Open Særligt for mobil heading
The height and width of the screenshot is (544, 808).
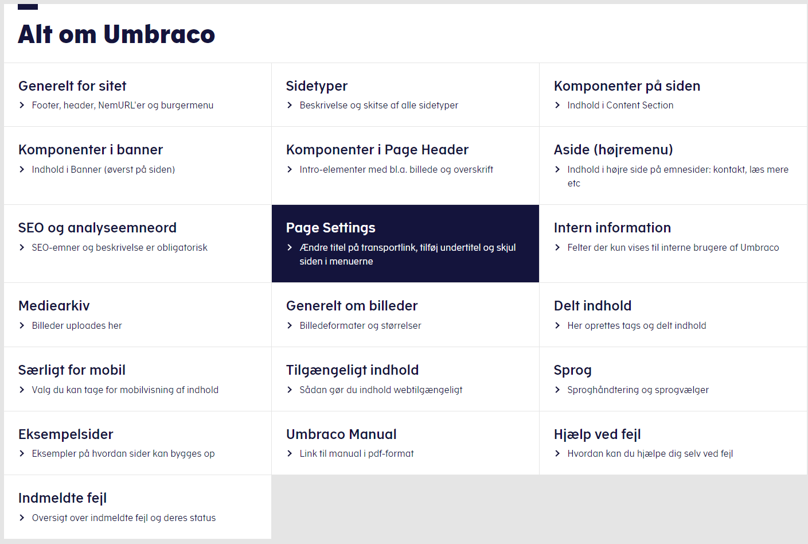(72, 370)
